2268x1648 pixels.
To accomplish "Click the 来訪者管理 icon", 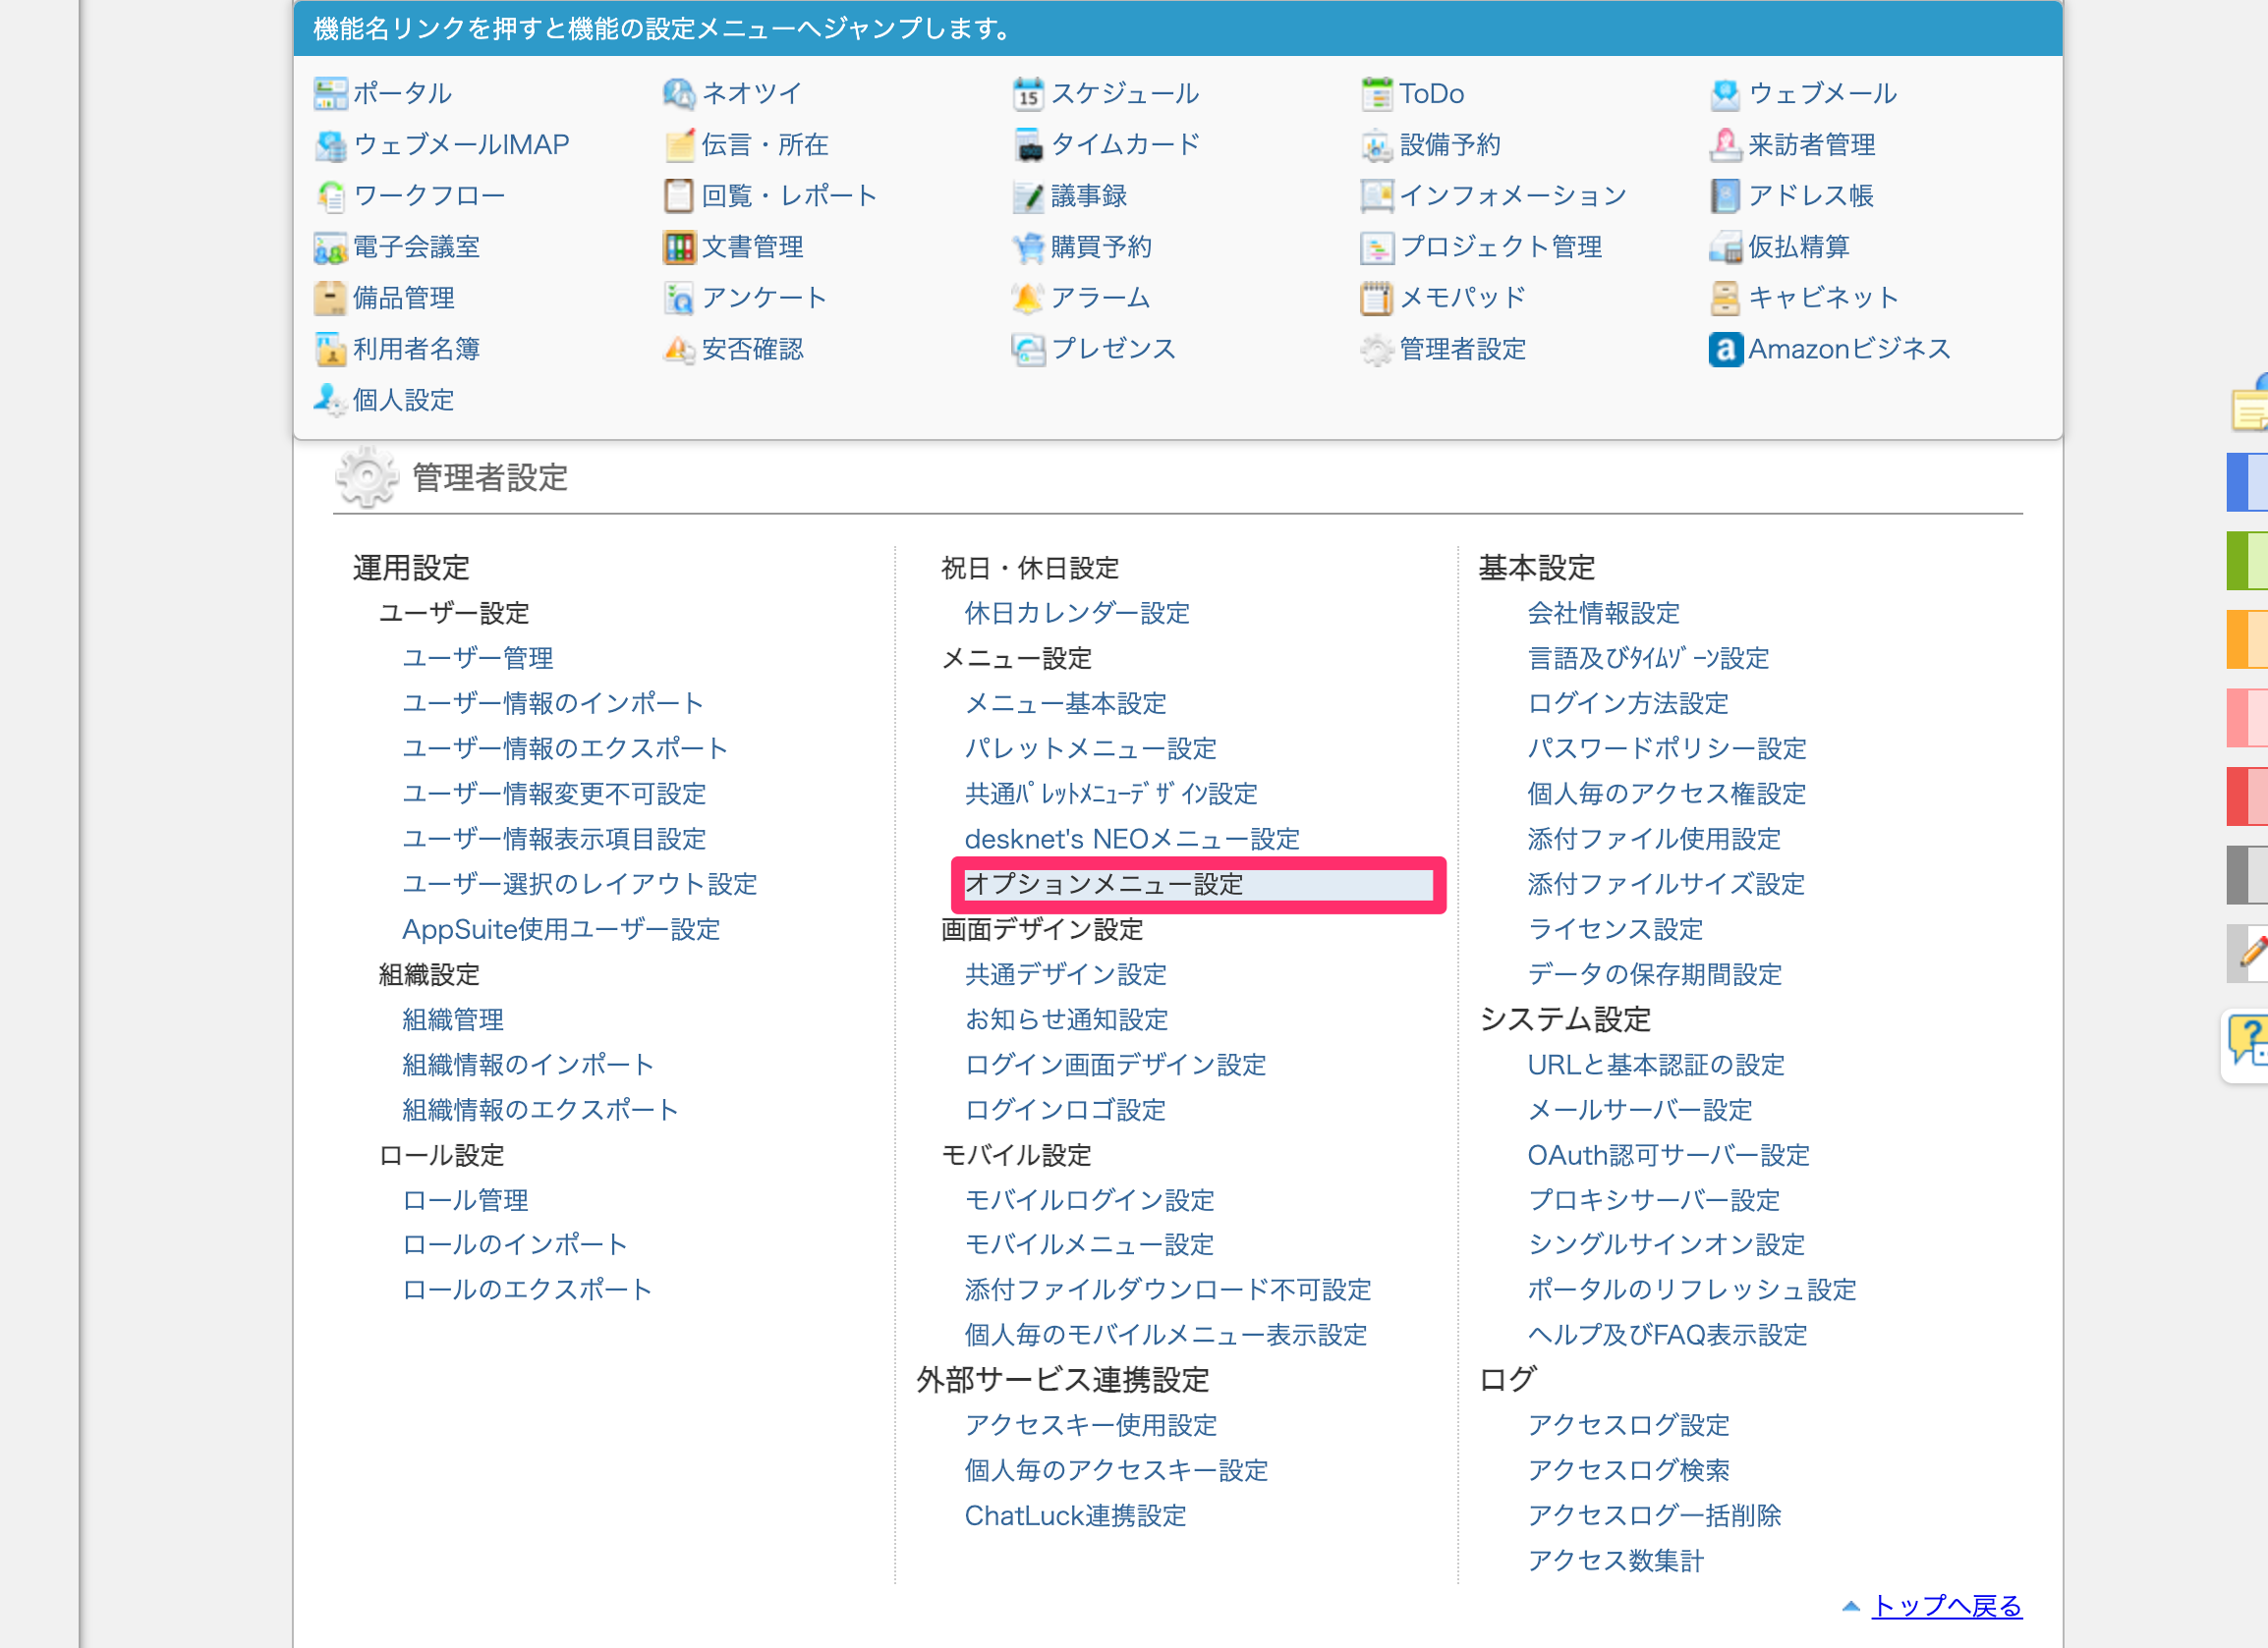I will coord(1726,145).
